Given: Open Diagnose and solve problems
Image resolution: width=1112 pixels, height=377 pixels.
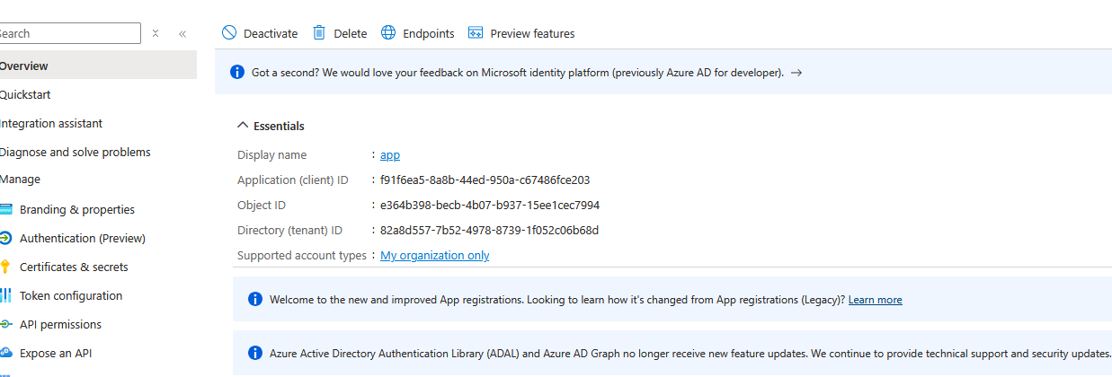Looking at the screenshot, I should click(76, 152).
